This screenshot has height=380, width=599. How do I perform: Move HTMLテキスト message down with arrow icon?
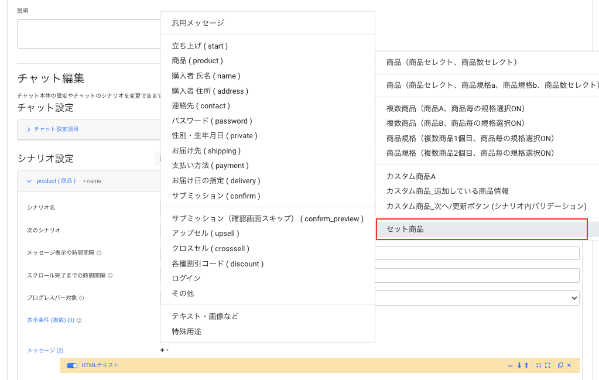pyautogui.click(x=519, y=365)
